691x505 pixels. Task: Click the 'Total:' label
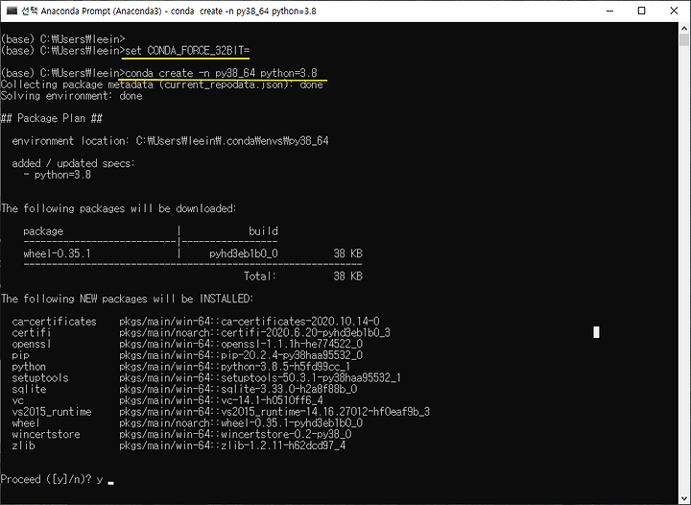click(259, 277)
